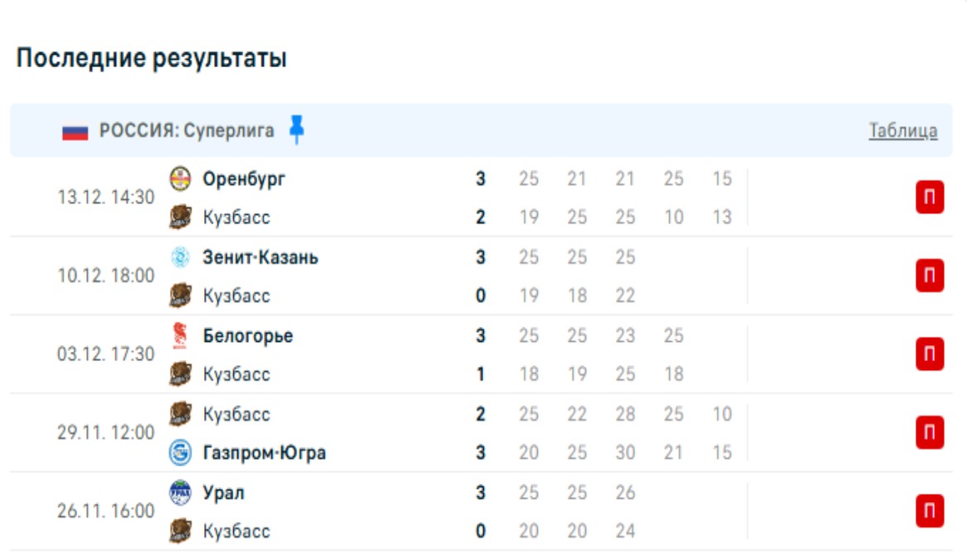Screen dimensions: 967x556
Task: Click the Оренбург team logo
Action: (x=180, y=178)
